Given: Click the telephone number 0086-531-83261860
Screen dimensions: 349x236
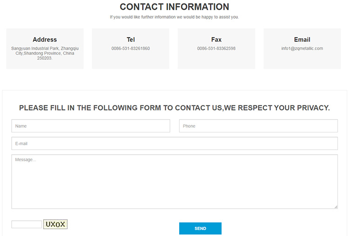Looking at the screenshot, I should click(x=131, y=48).
